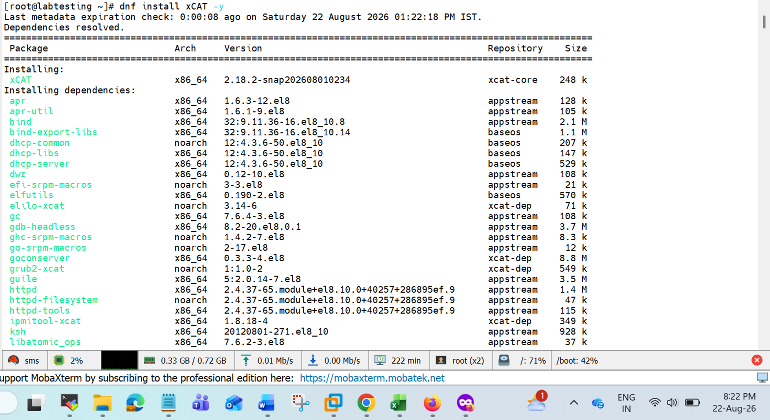Click the '222 min' uptime value
Viewport: 770px width, 420px height.
coord(406,361)
